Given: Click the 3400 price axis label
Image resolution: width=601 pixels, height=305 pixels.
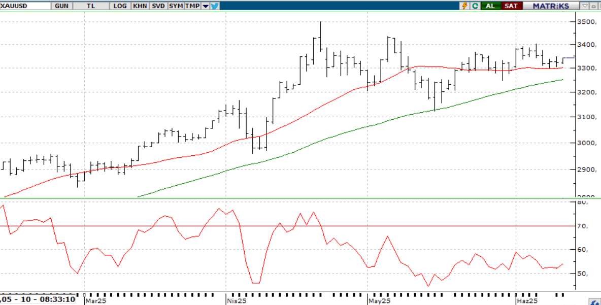Looking at the screenshot, I should pos(586,45).
